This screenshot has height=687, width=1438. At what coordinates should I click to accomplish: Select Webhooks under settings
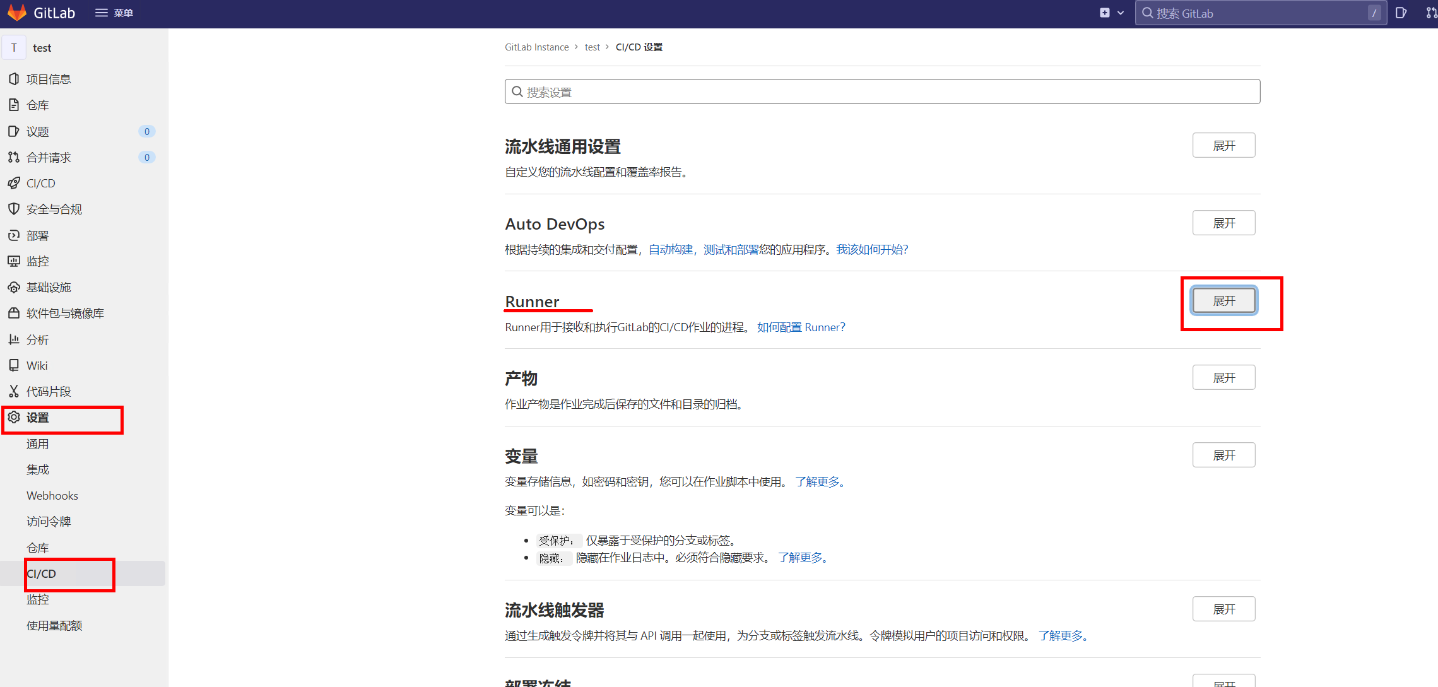coord(52,495)
